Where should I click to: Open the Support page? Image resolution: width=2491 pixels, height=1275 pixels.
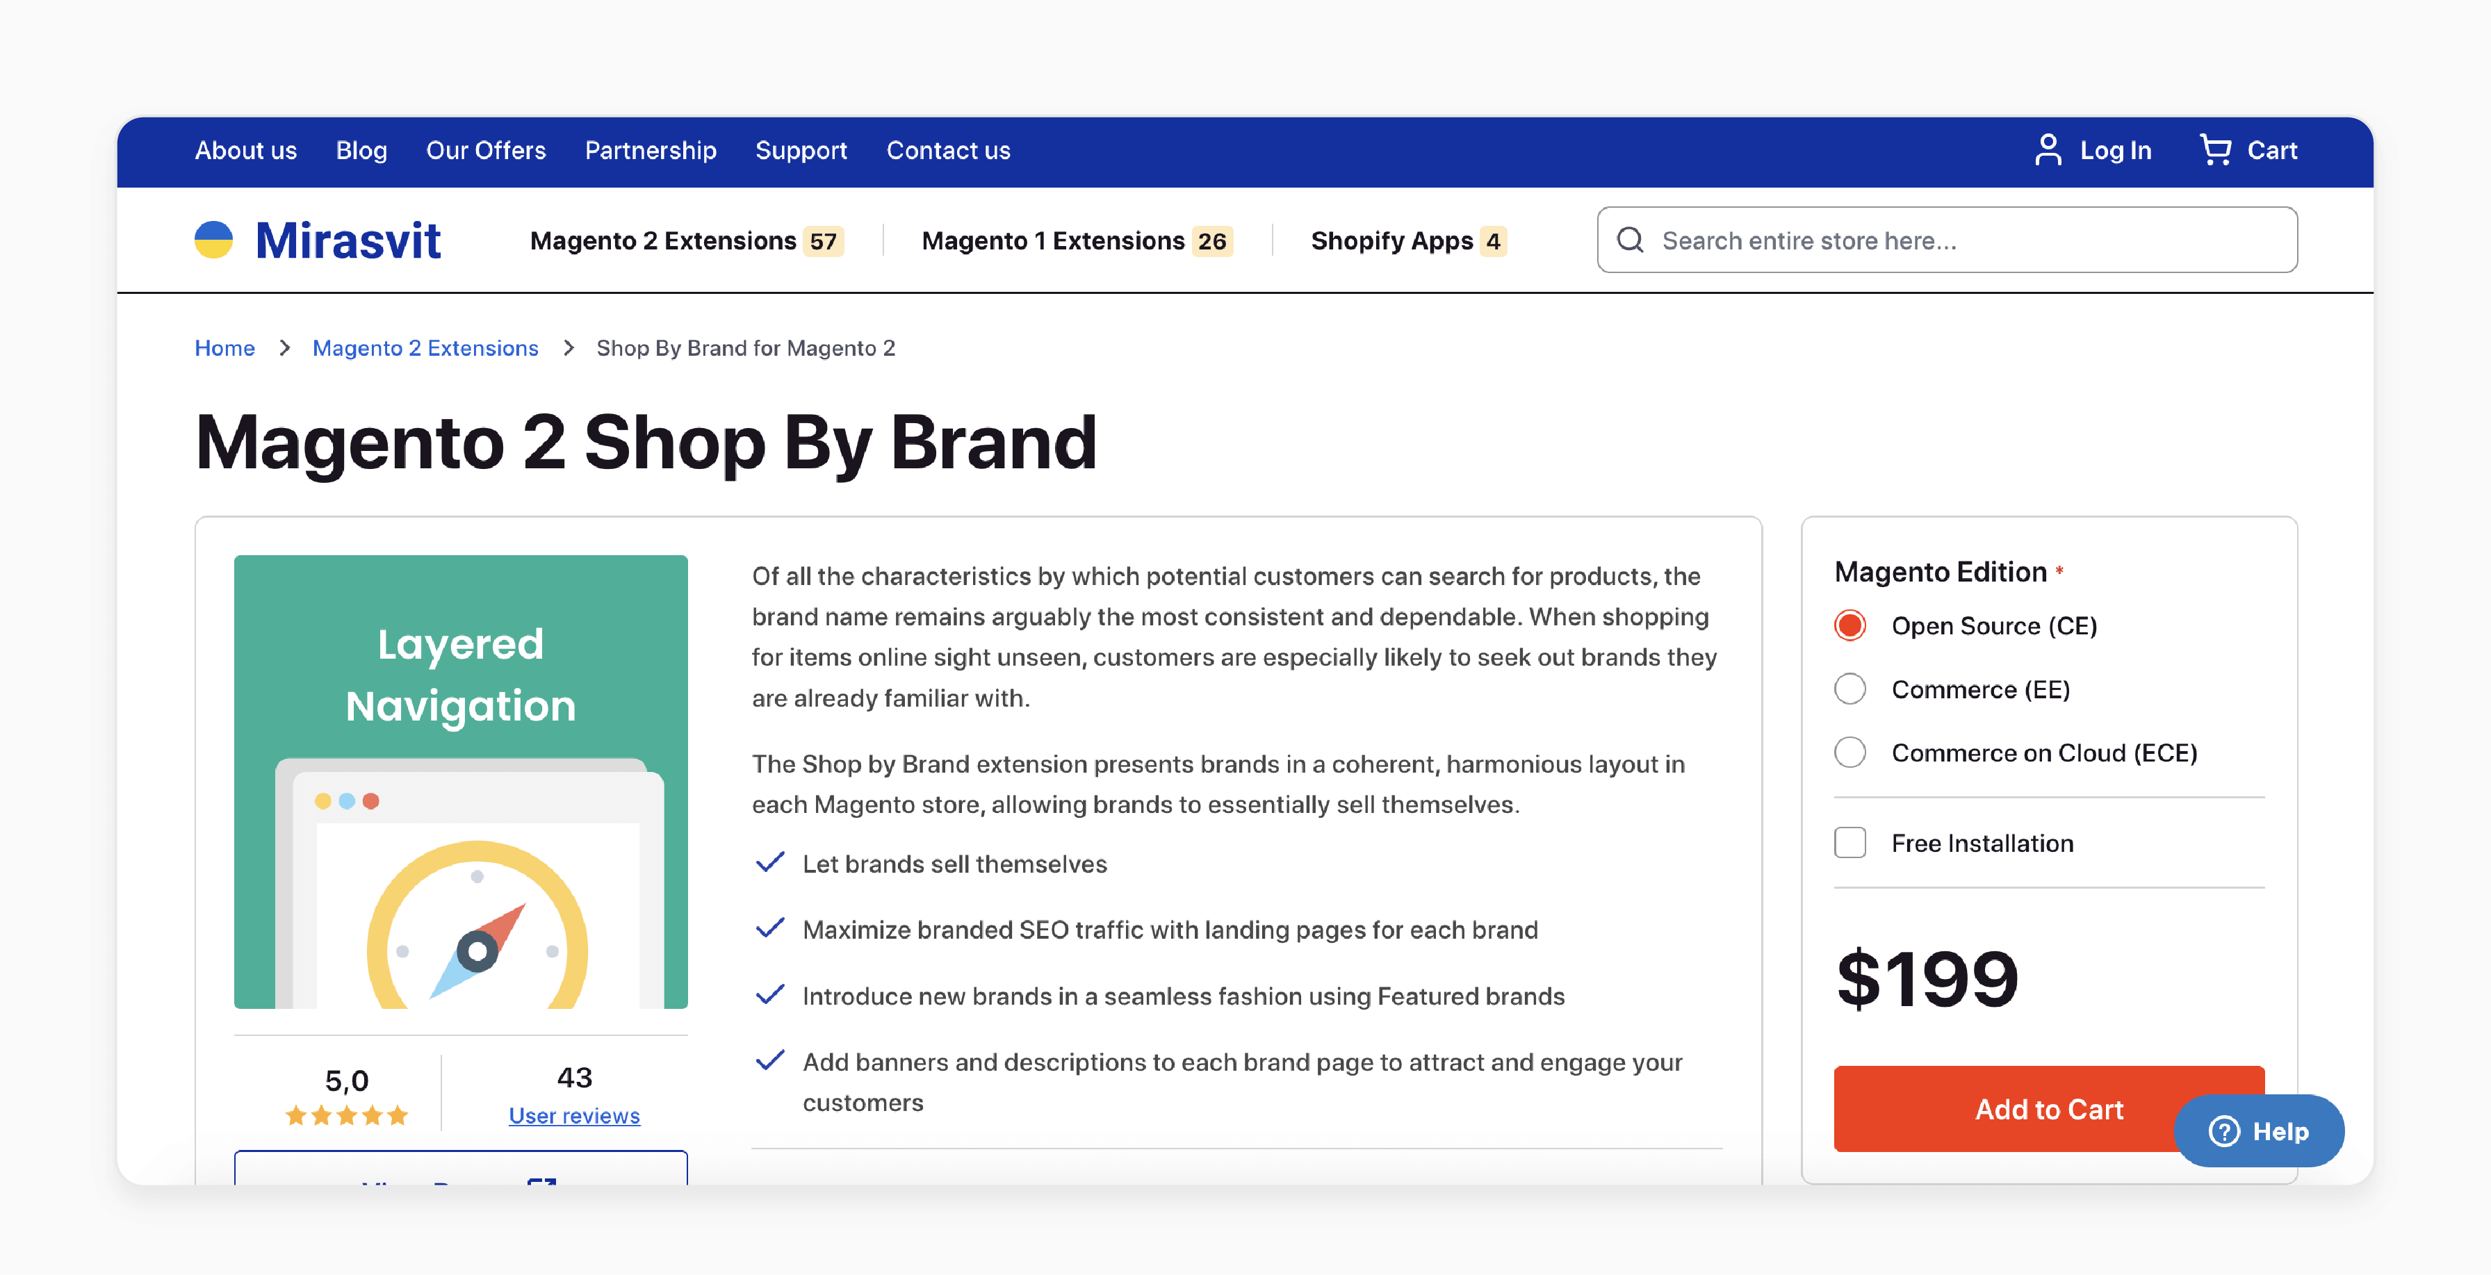[801, 150]
